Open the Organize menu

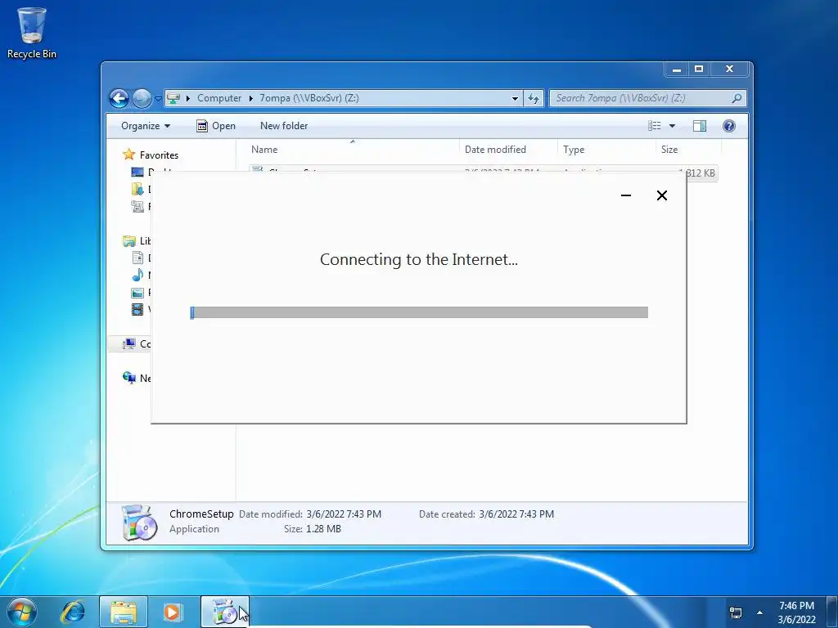(x=146, y=126)
